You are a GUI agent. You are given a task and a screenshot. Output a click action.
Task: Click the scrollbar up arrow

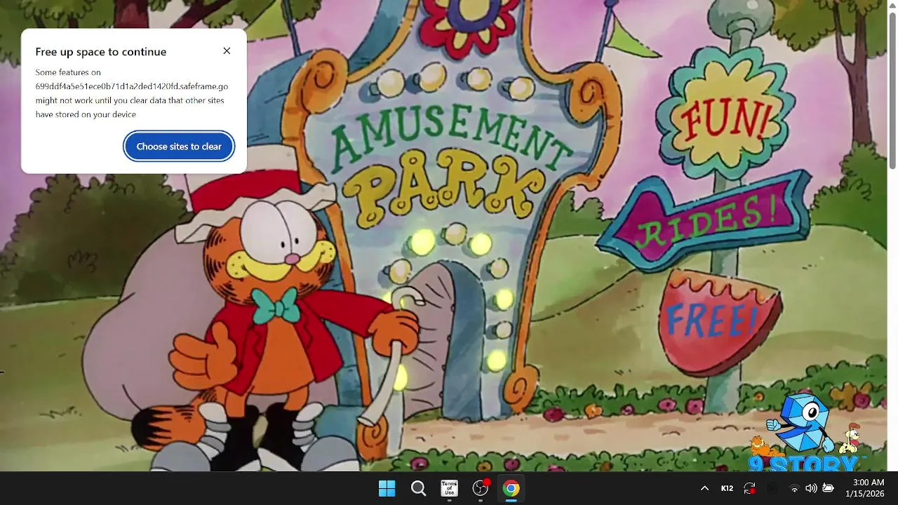(892, 6)
